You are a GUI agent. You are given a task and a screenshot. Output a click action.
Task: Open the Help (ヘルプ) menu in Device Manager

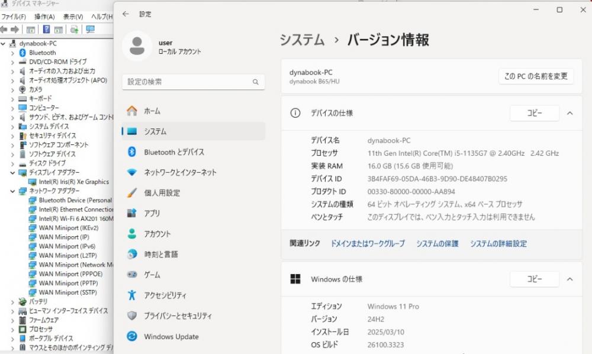point(102,17)
